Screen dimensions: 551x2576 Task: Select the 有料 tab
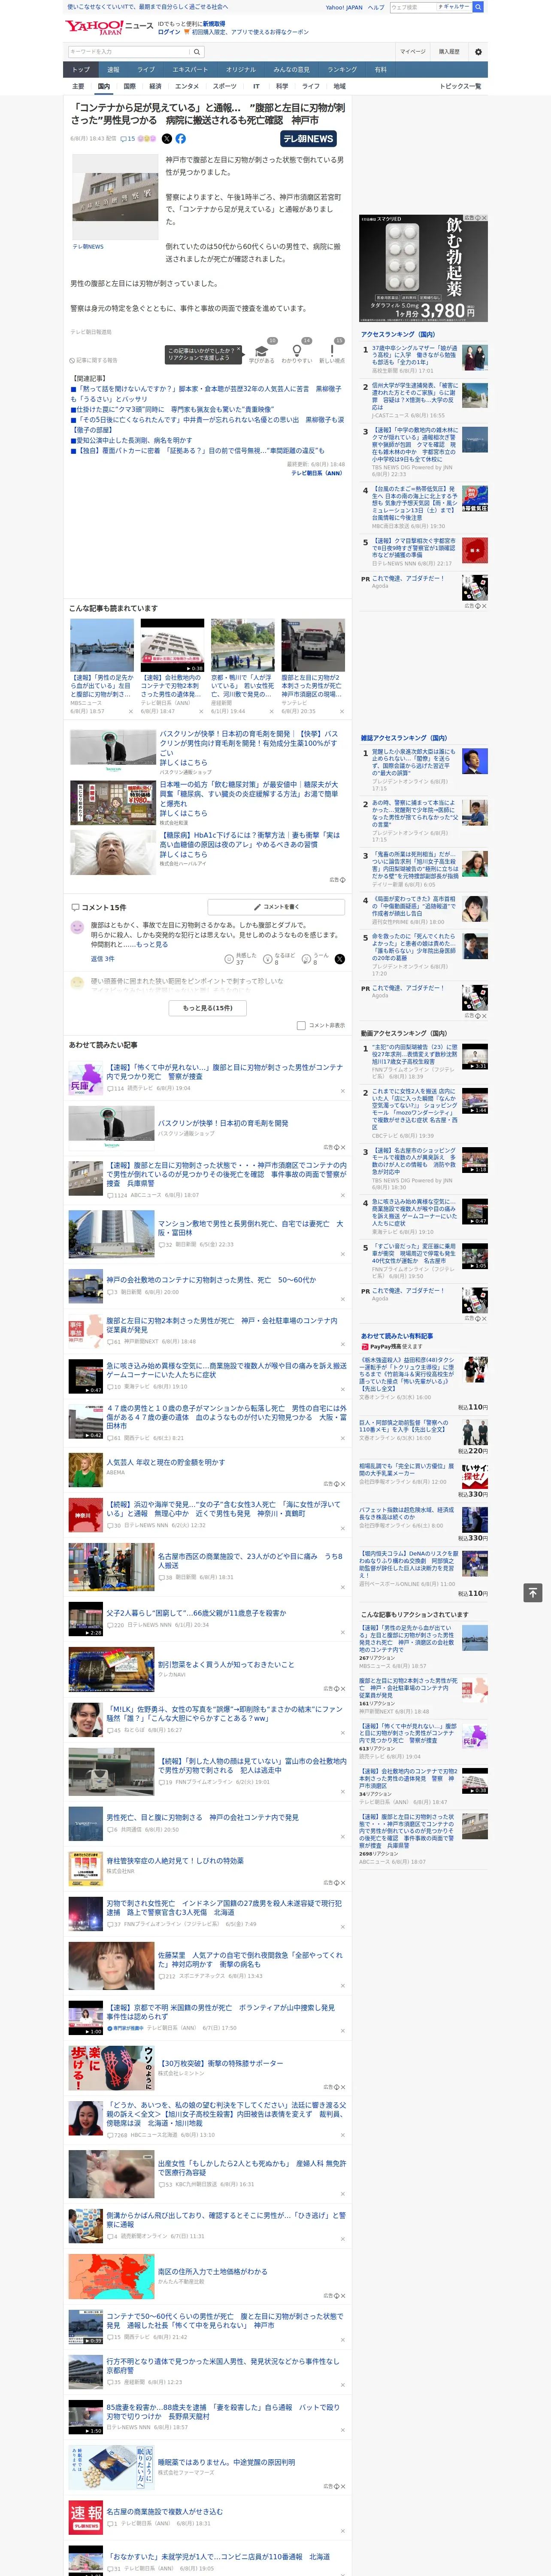click(x=380, y=69)
